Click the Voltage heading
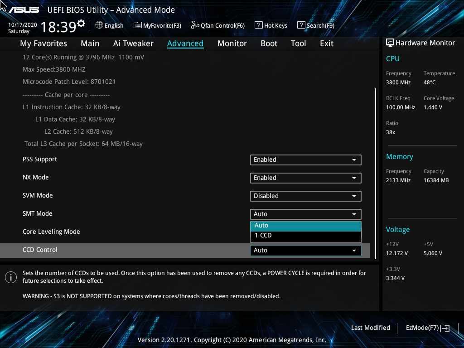Screen dimensions: 464x348 [x=398, y=230]
